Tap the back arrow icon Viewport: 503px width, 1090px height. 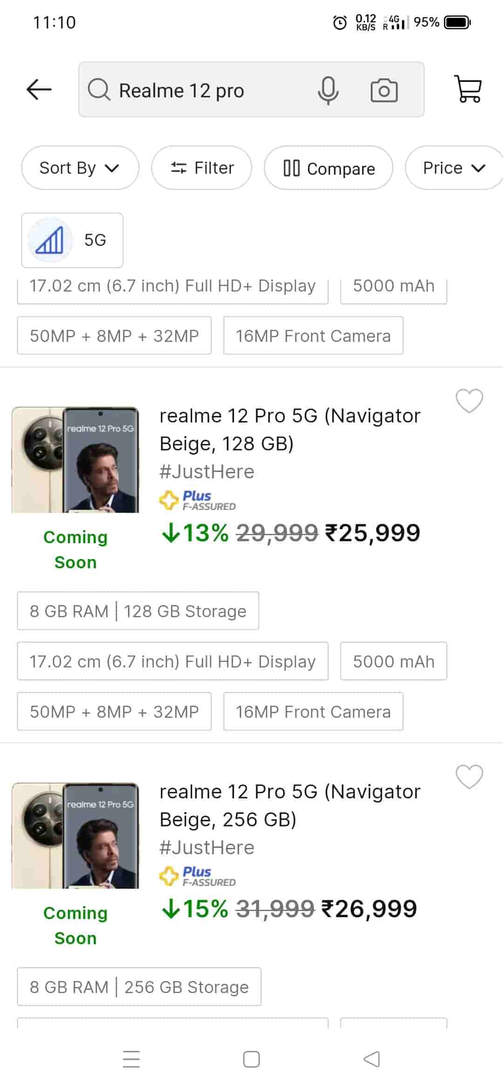tap(39, 89)
